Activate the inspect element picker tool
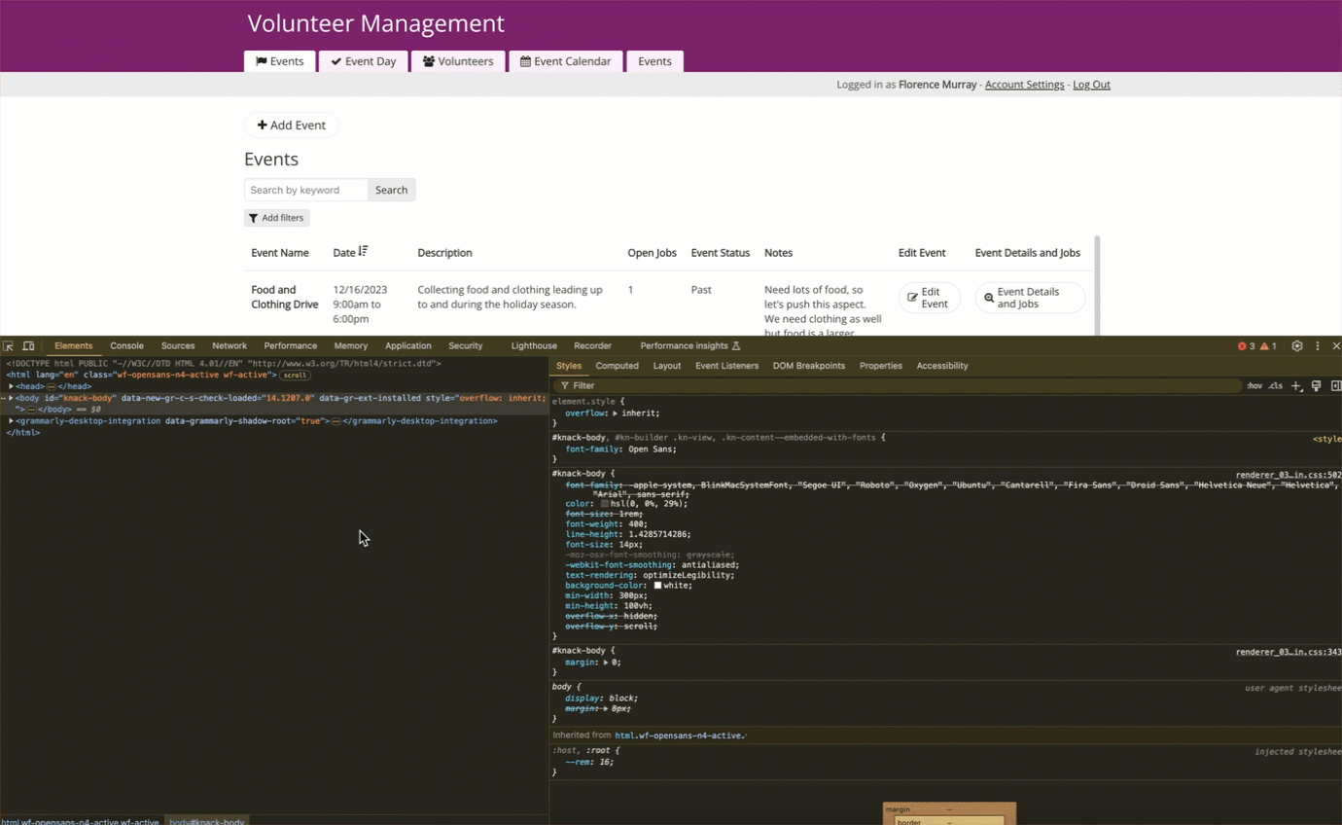The image size is (1342, 825). tap(8, 346)
